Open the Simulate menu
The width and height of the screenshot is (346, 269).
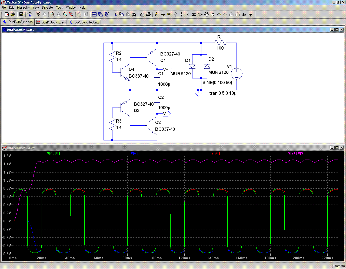(47, 8)
